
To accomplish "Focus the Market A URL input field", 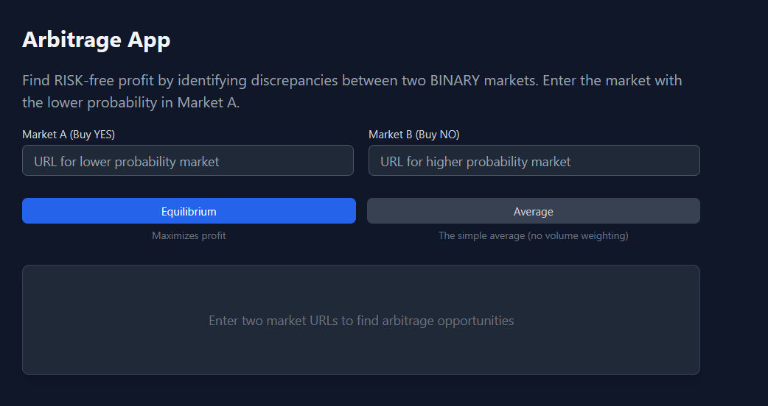I will point(188,160).
